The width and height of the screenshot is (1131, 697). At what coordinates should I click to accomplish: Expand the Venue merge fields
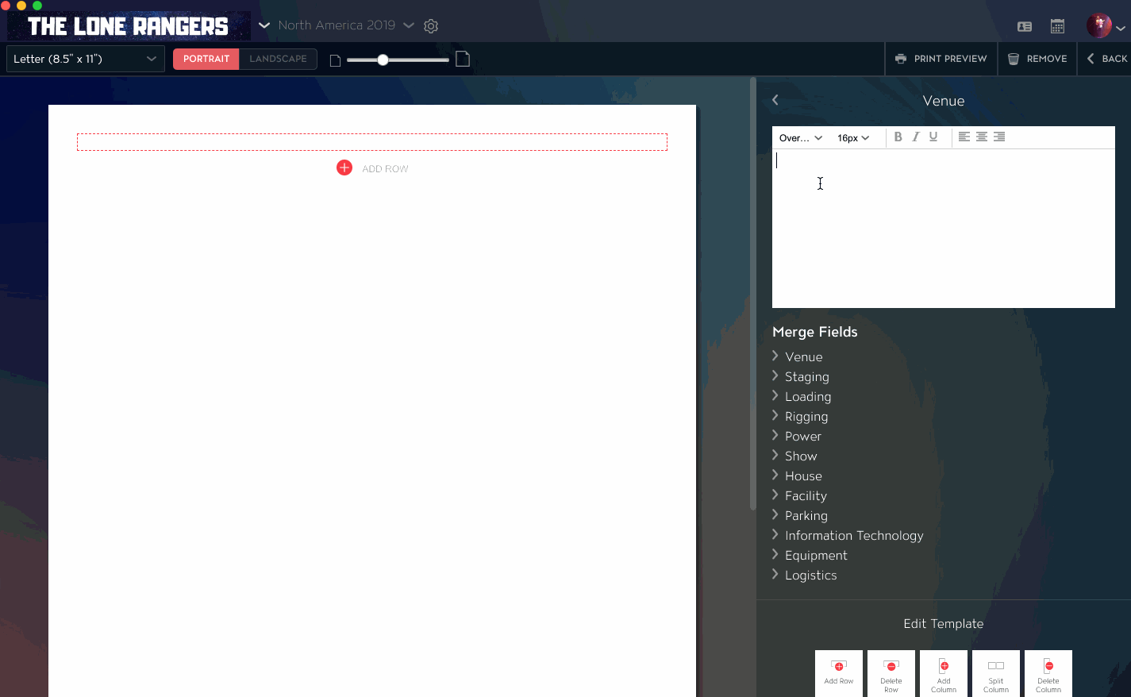[798, 356]
